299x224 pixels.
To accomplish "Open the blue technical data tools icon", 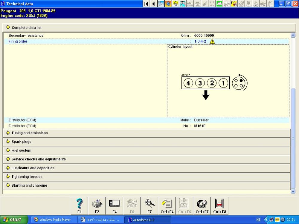I will coord(161,4).
